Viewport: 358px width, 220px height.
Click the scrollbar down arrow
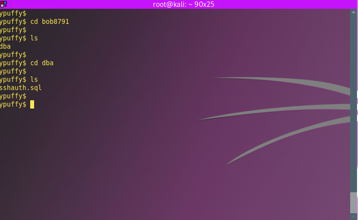(x=354, y=217)
